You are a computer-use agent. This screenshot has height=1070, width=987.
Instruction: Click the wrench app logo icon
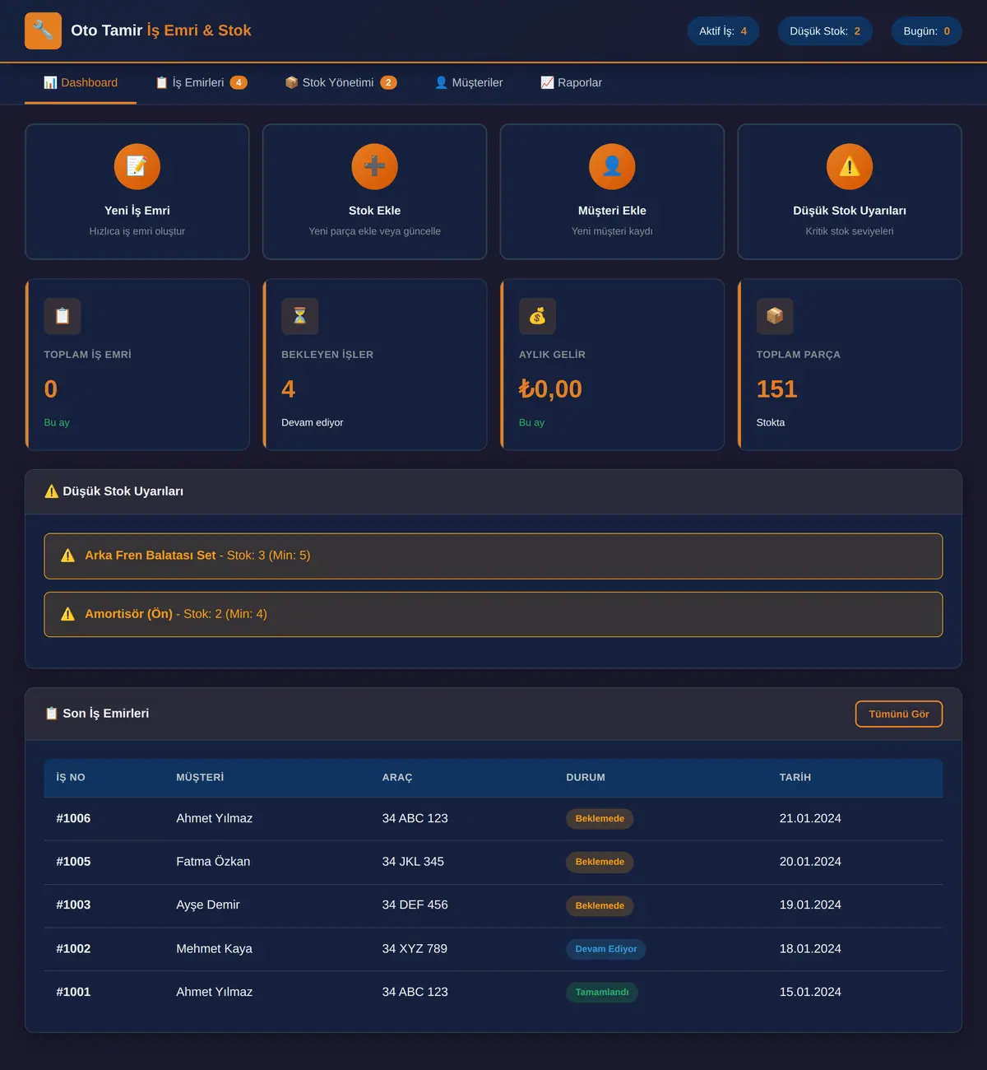[x=43, y=30]
